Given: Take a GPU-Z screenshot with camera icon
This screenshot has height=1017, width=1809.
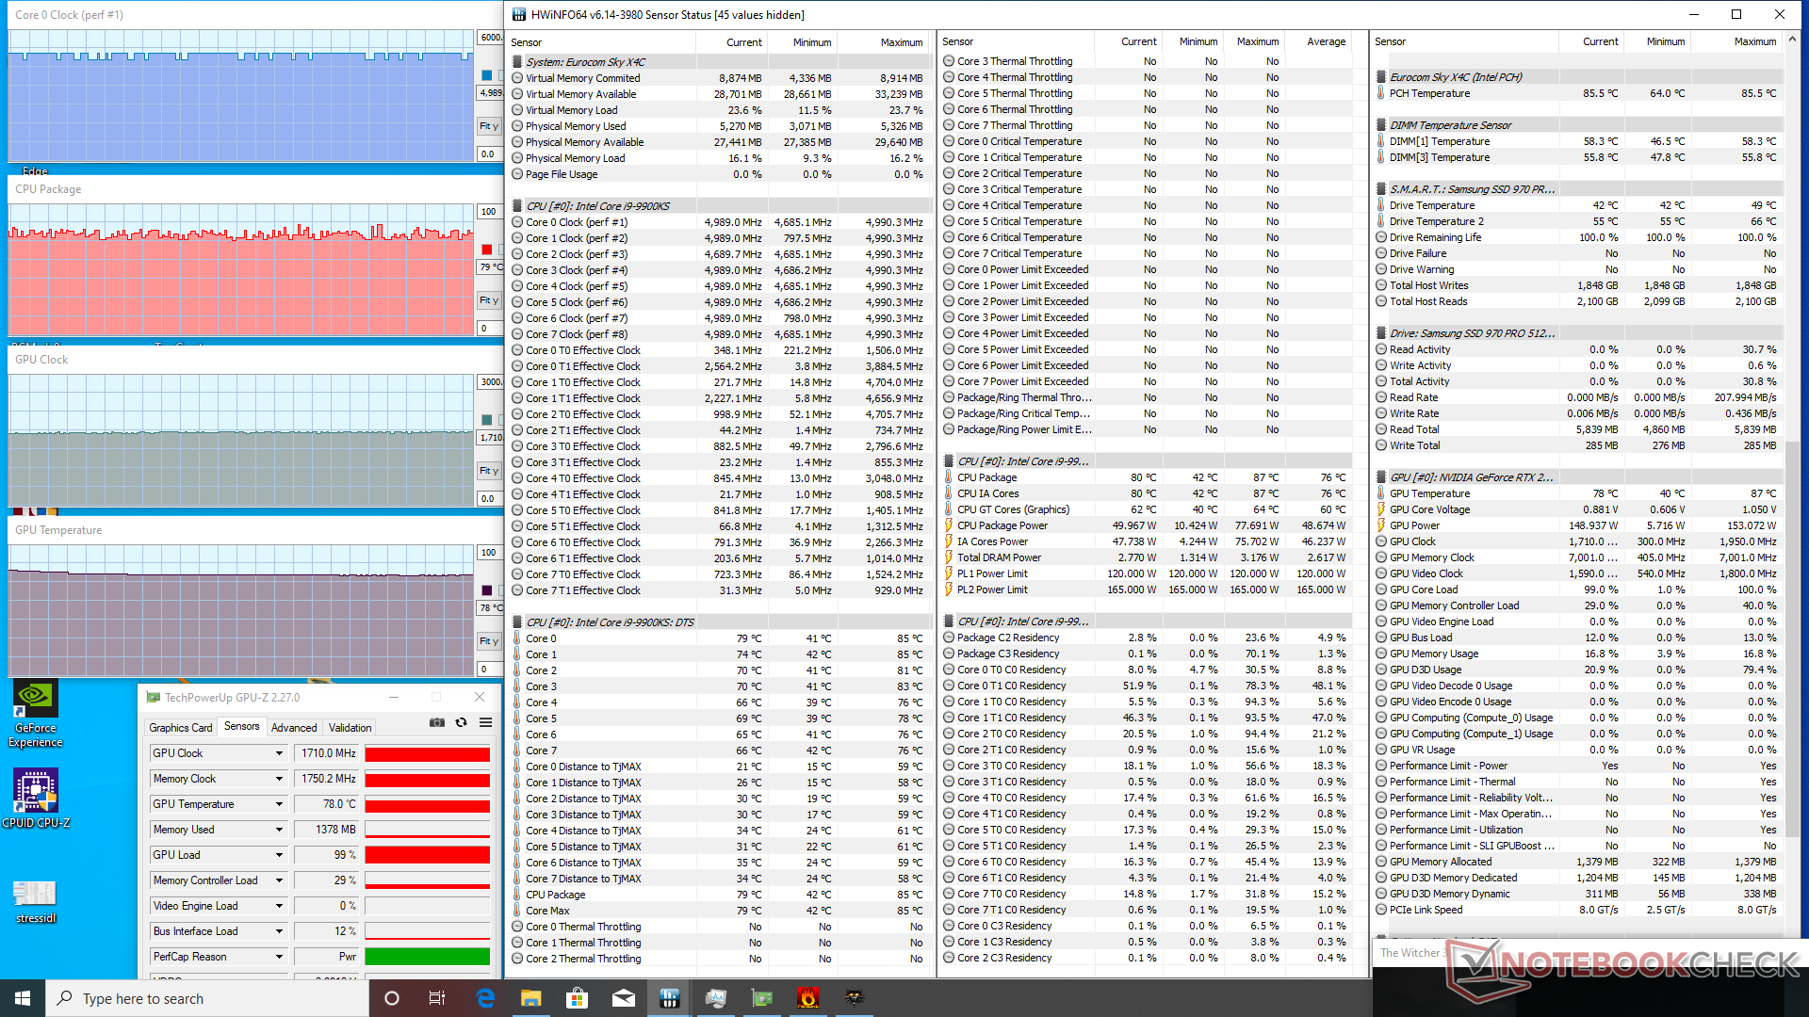Looking at the screenshot, I should pos(437,722).
